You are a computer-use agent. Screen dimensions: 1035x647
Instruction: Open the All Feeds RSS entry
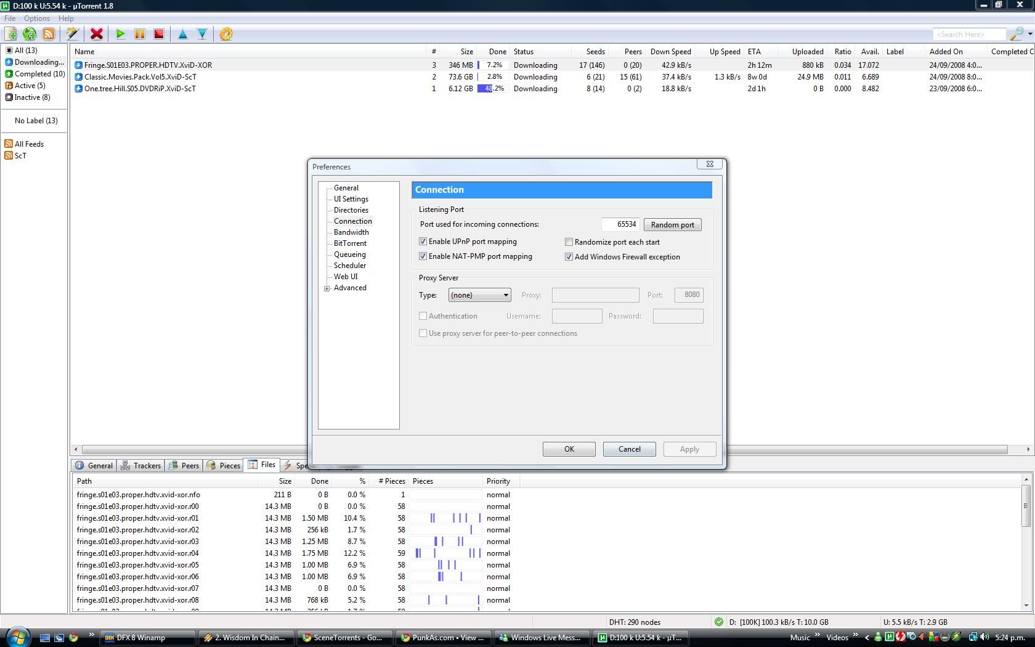click(24, 144)
